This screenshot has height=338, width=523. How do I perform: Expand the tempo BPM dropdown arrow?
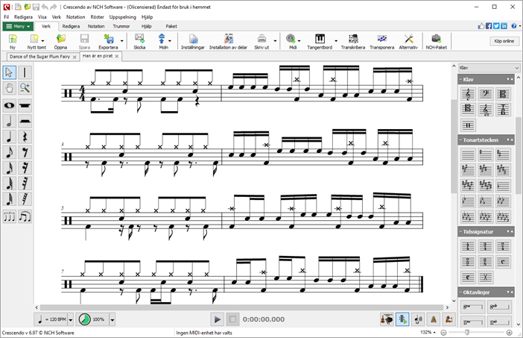pos(71,319)
